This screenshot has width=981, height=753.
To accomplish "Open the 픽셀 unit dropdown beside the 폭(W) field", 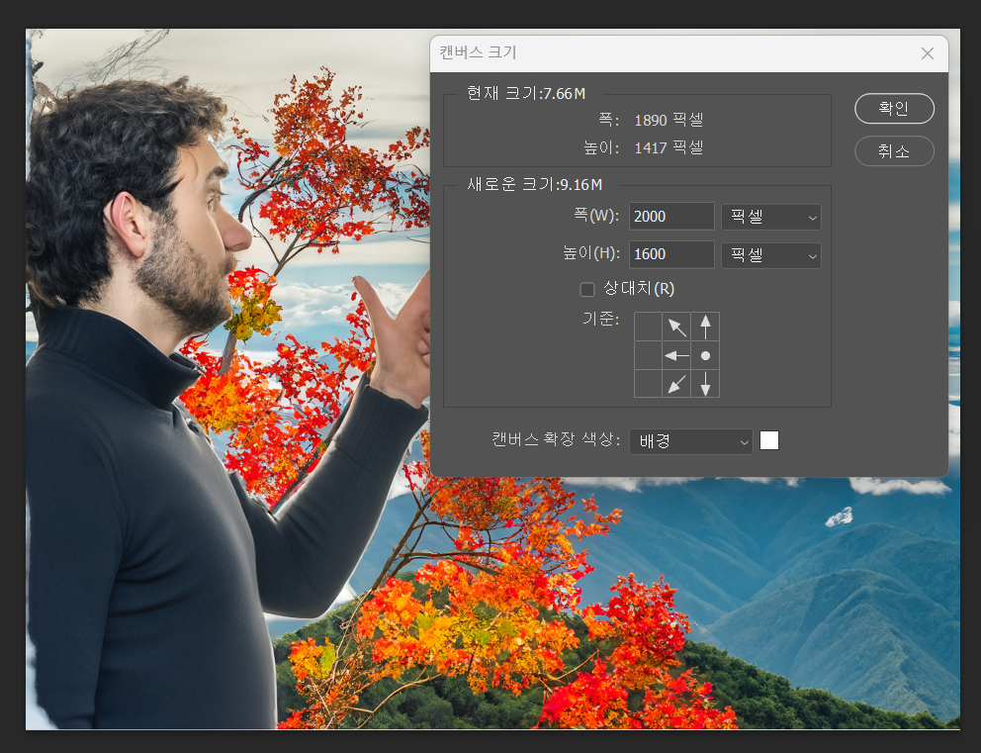I will tap(770, 218).
